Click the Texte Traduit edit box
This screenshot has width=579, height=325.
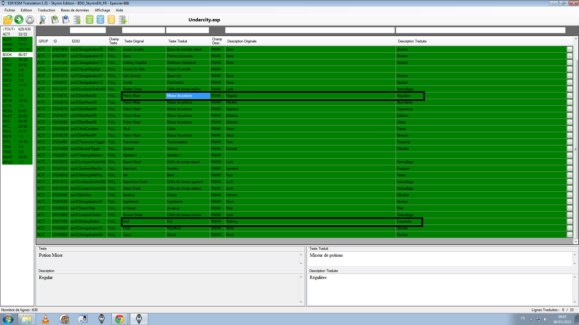440,259
